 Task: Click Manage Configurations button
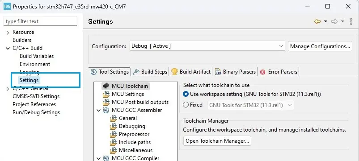(x=320, y=46)
